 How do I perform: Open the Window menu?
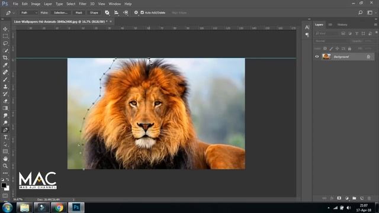click(114, 4)
